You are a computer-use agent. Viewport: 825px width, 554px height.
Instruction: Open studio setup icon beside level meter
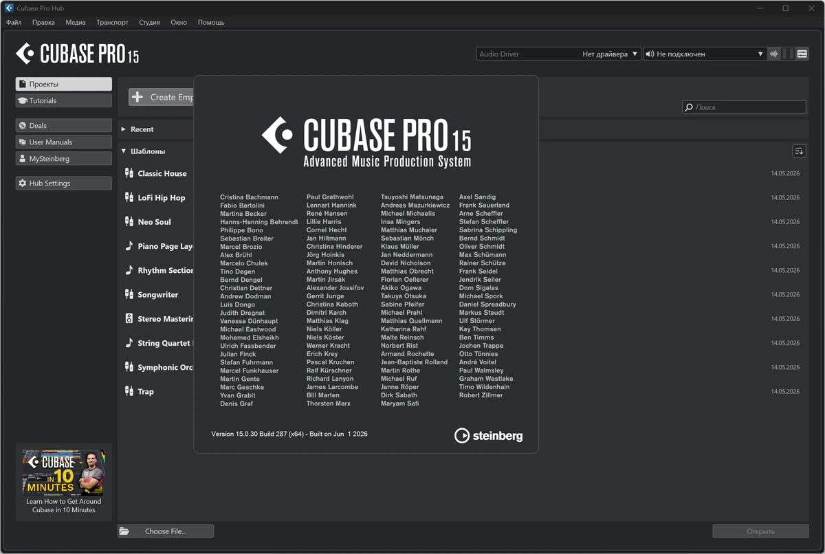point(802,54)
